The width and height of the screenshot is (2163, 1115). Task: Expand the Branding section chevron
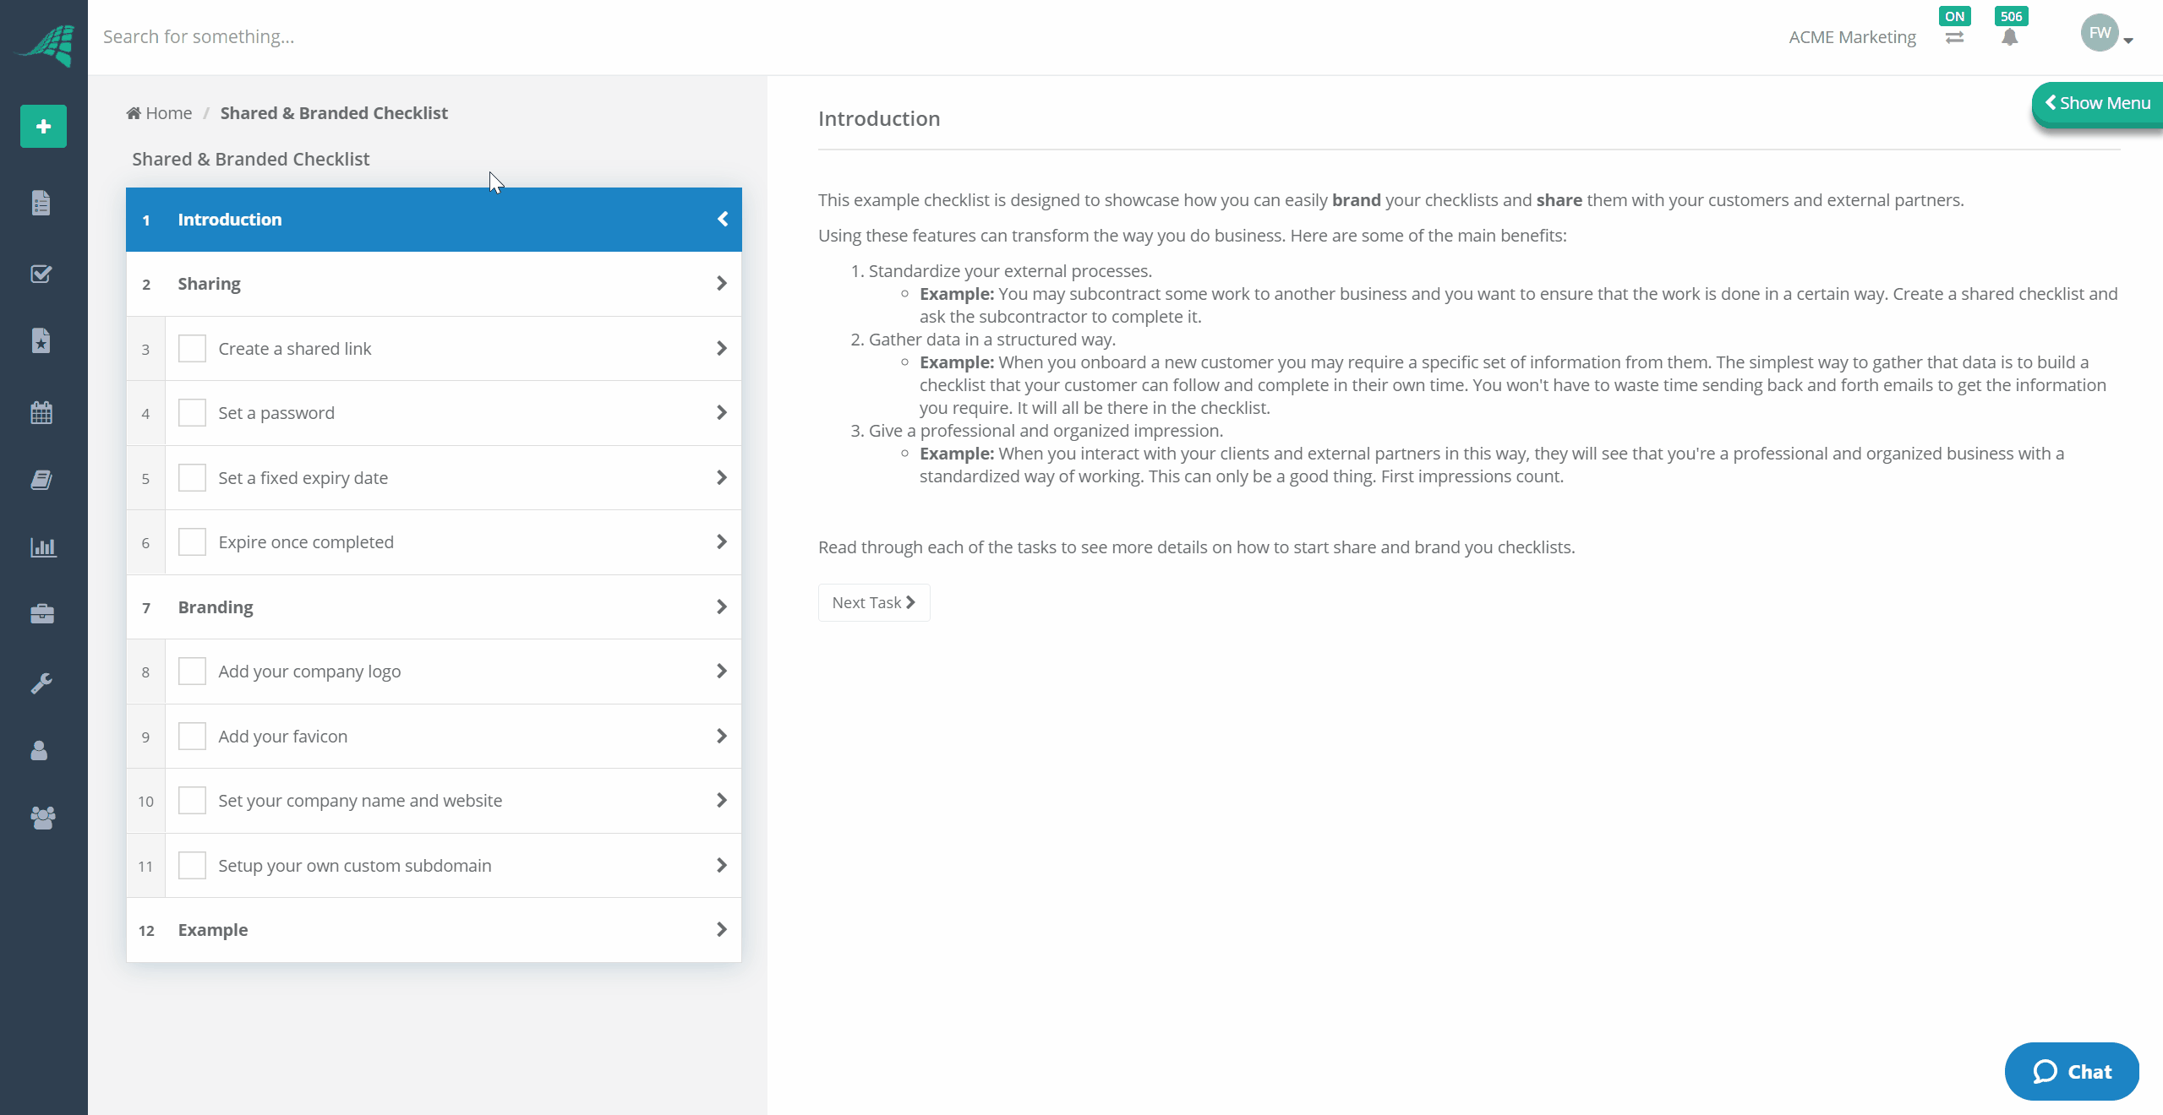[722, 606]
